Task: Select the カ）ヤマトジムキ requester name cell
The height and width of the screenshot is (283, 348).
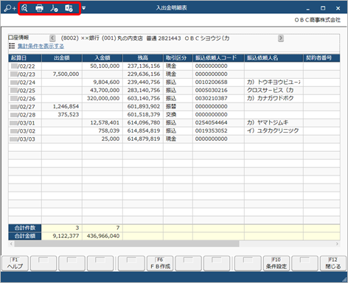Action: (274, 123)
